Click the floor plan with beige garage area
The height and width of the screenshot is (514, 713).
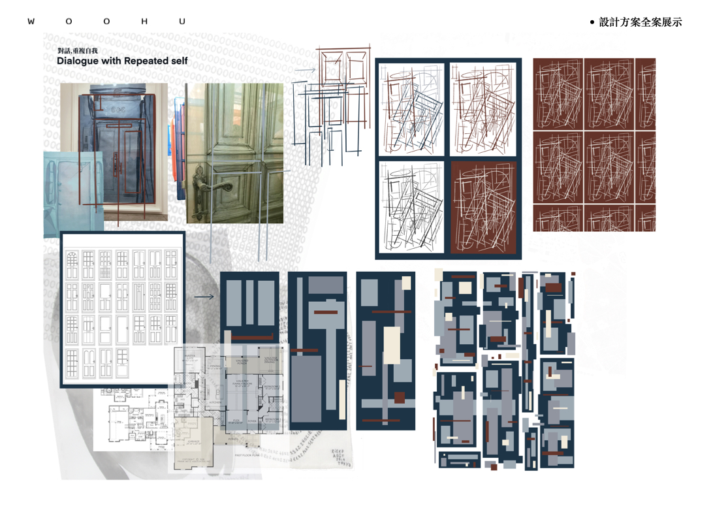click(x=227, y=408)
